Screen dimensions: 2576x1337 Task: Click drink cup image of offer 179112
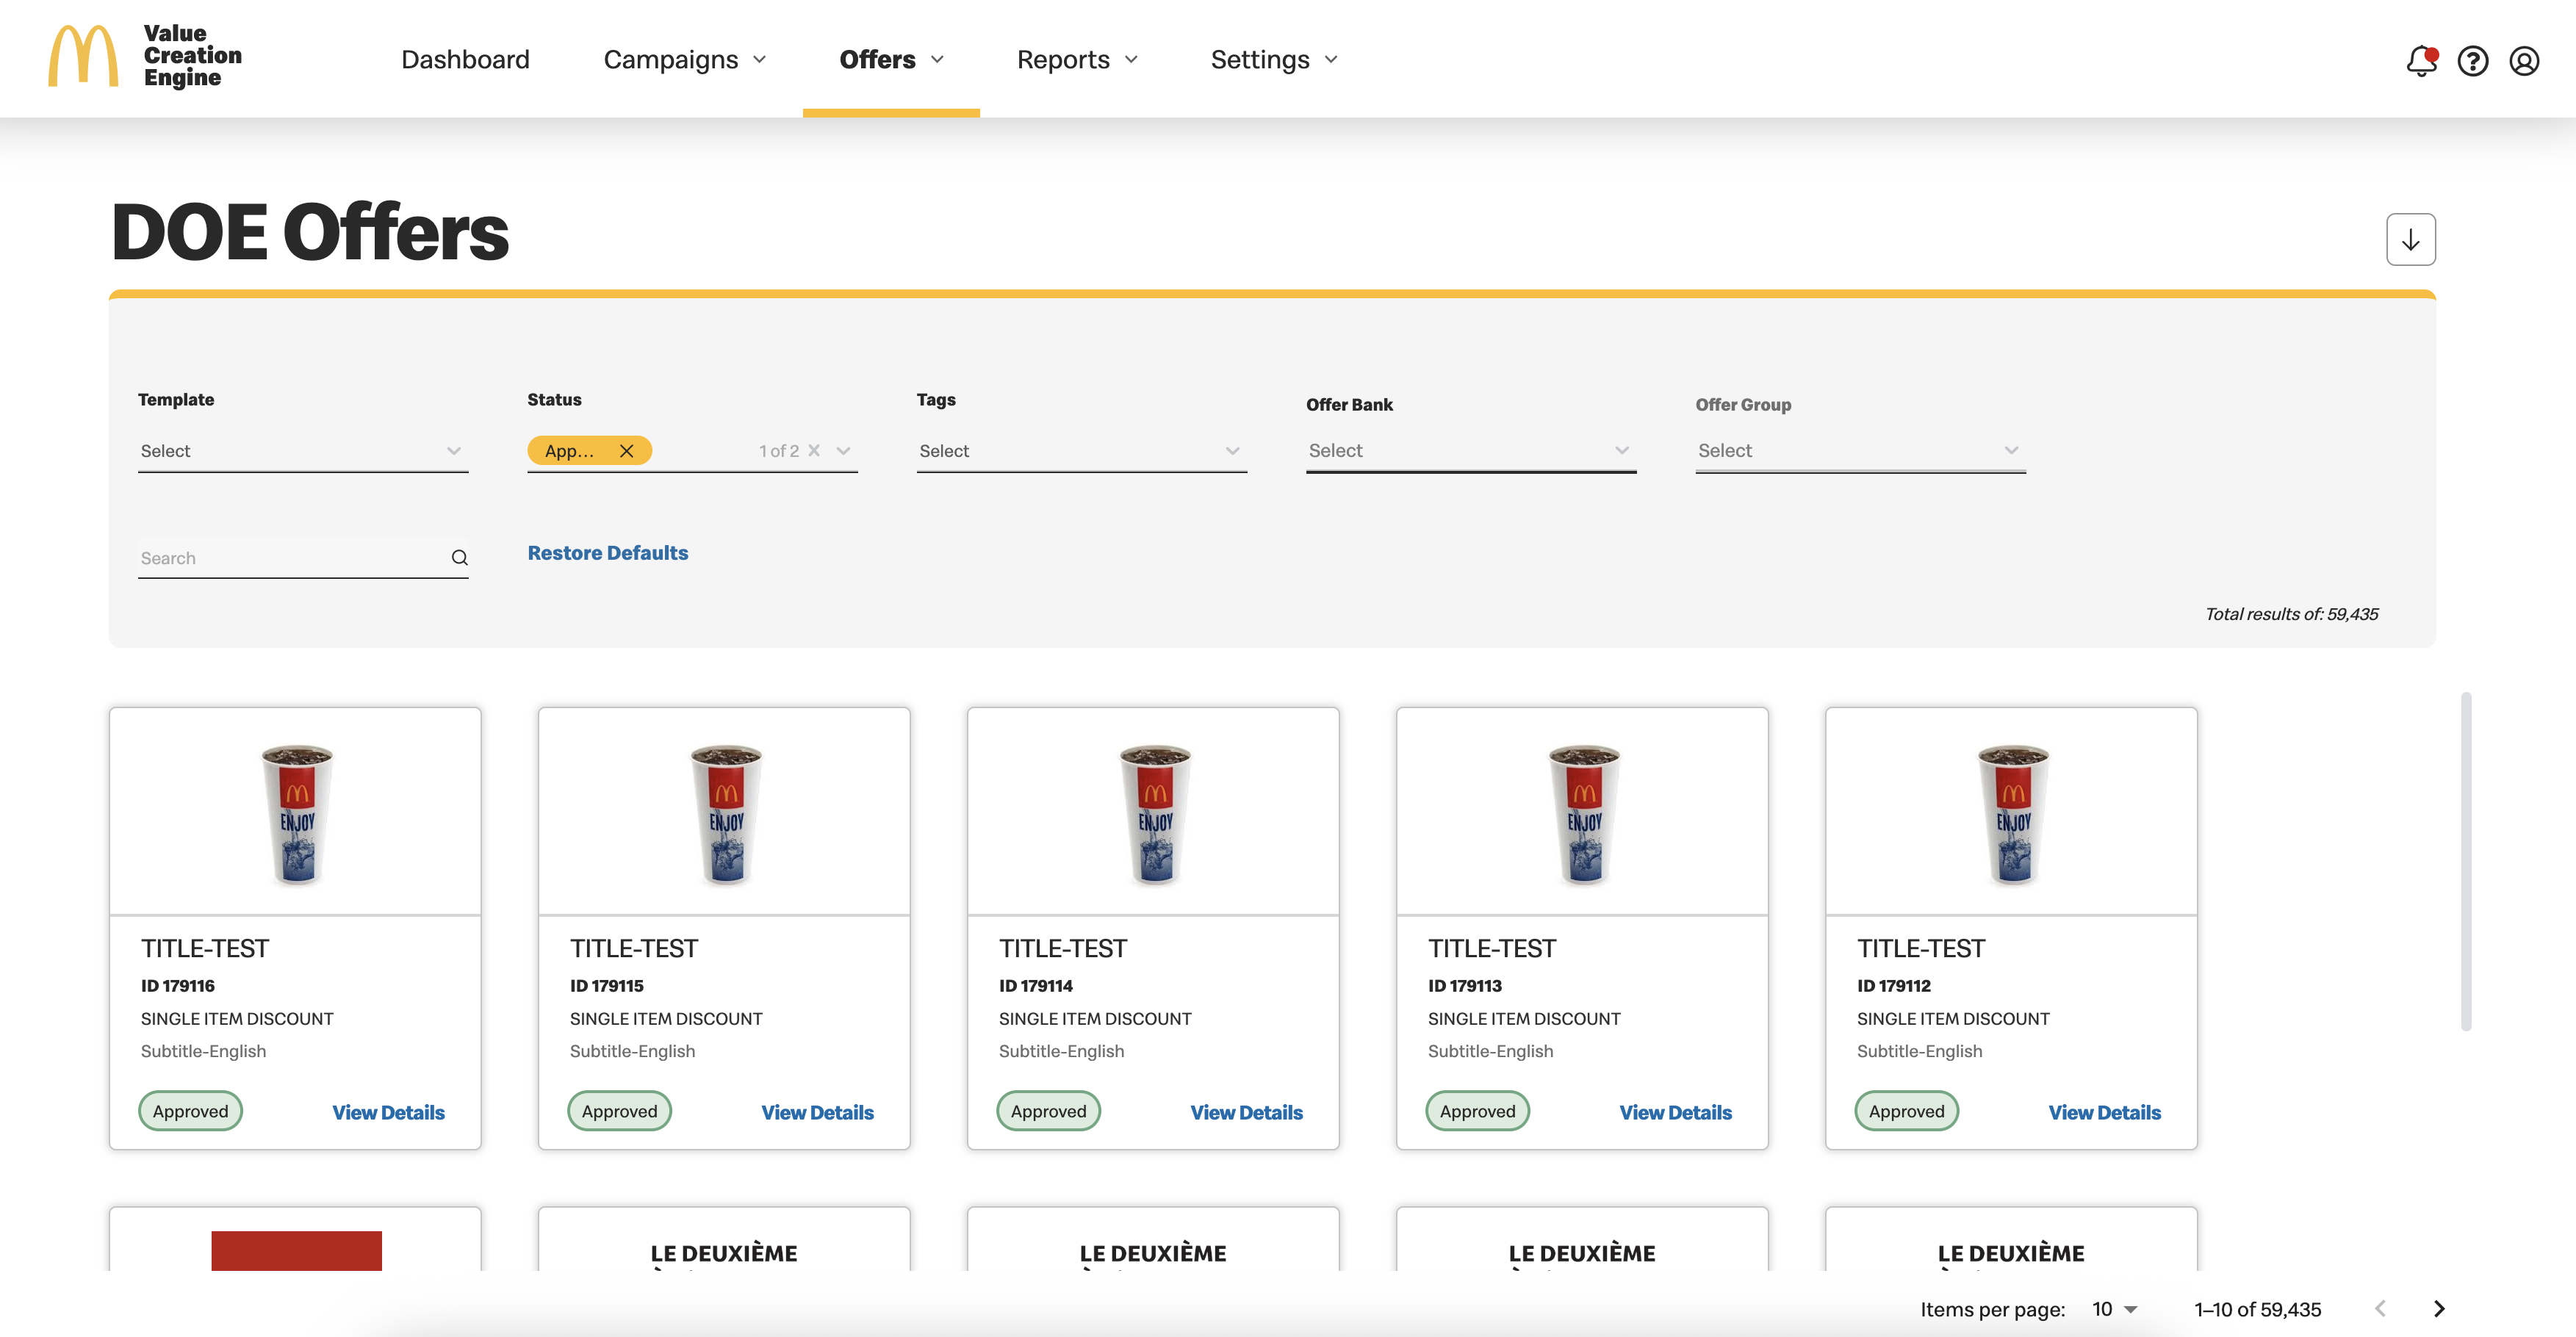[2013, 814]
